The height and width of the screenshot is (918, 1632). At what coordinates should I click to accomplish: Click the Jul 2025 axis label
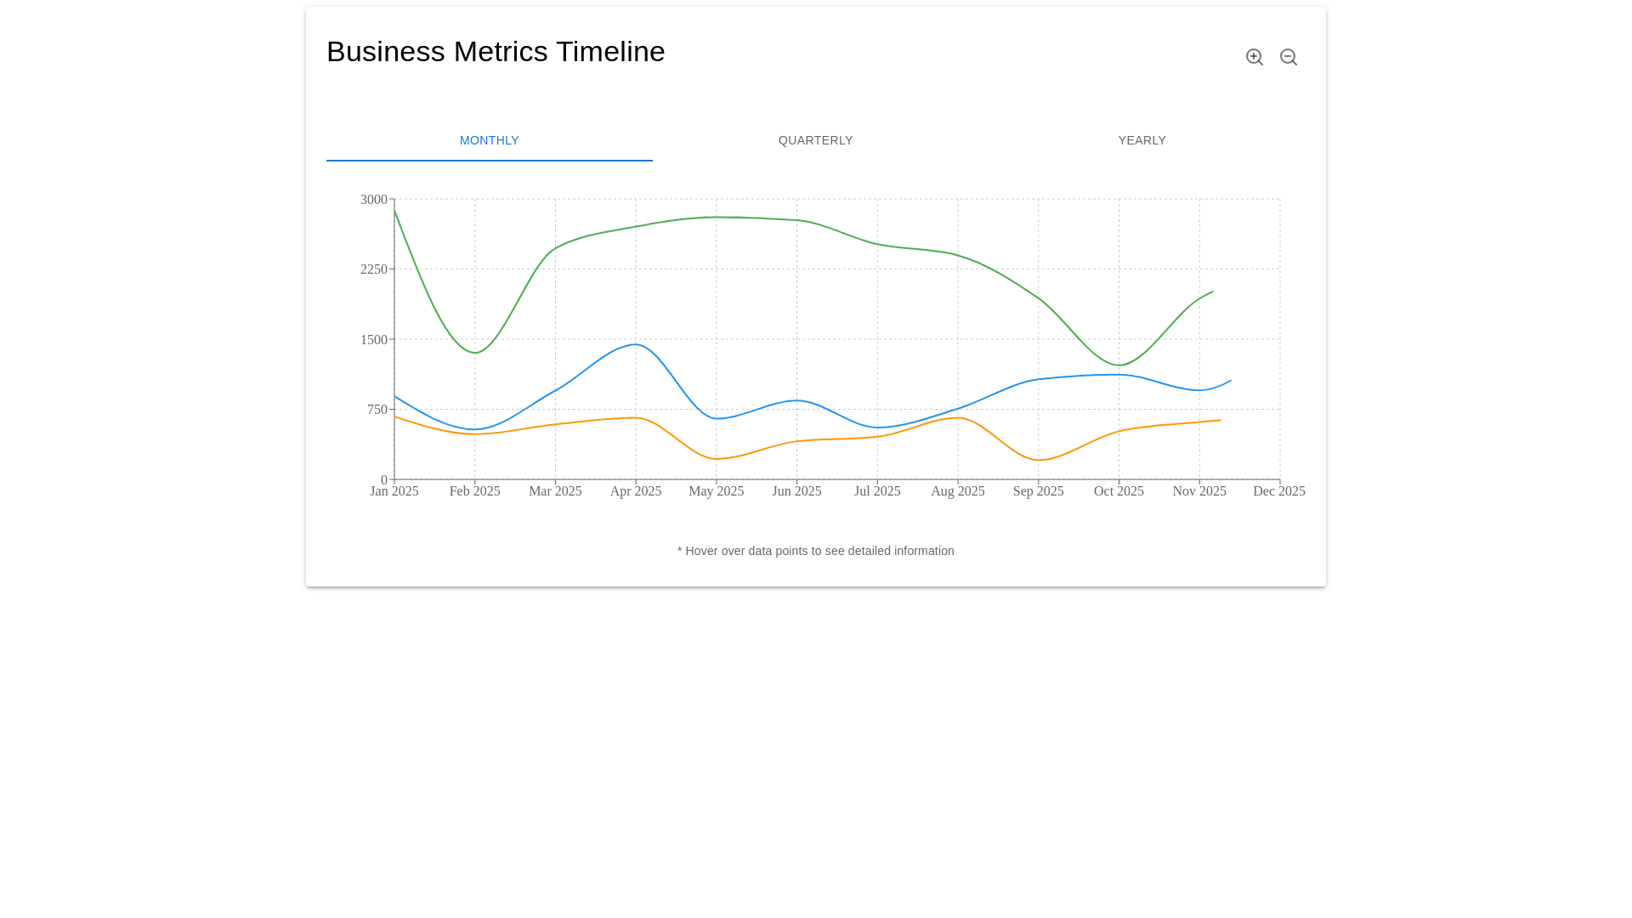tap(877, 491)
